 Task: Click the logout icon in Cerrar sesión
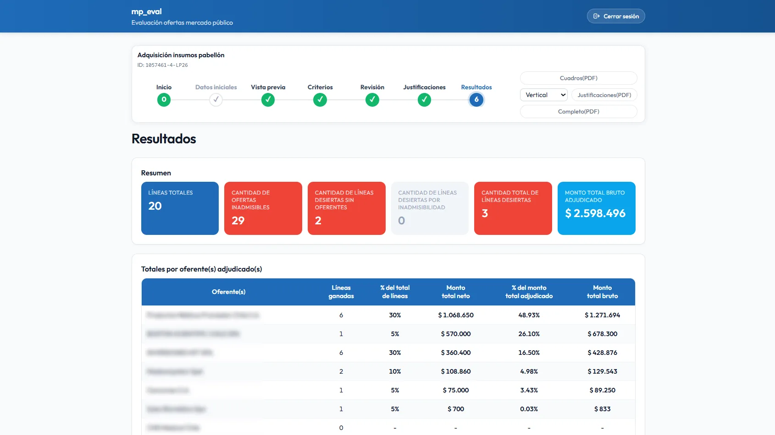point(597,16)
